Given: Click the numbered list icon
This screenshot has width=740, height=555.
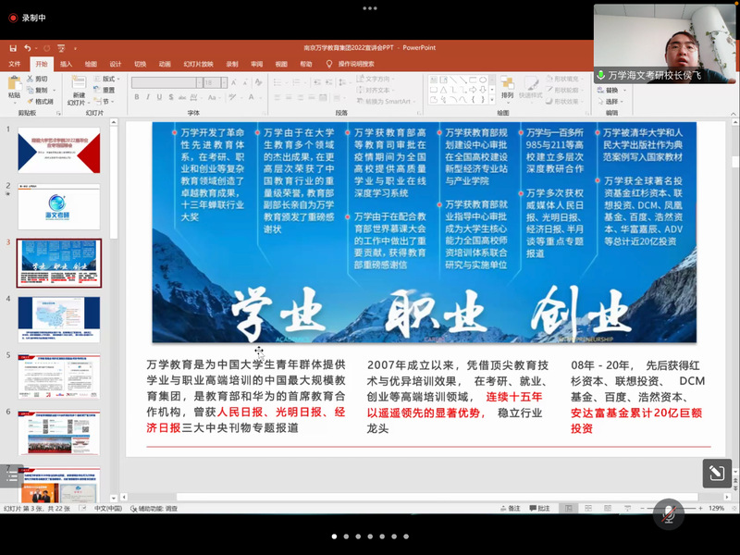Looking at the screenshot, I should point(296,82).
